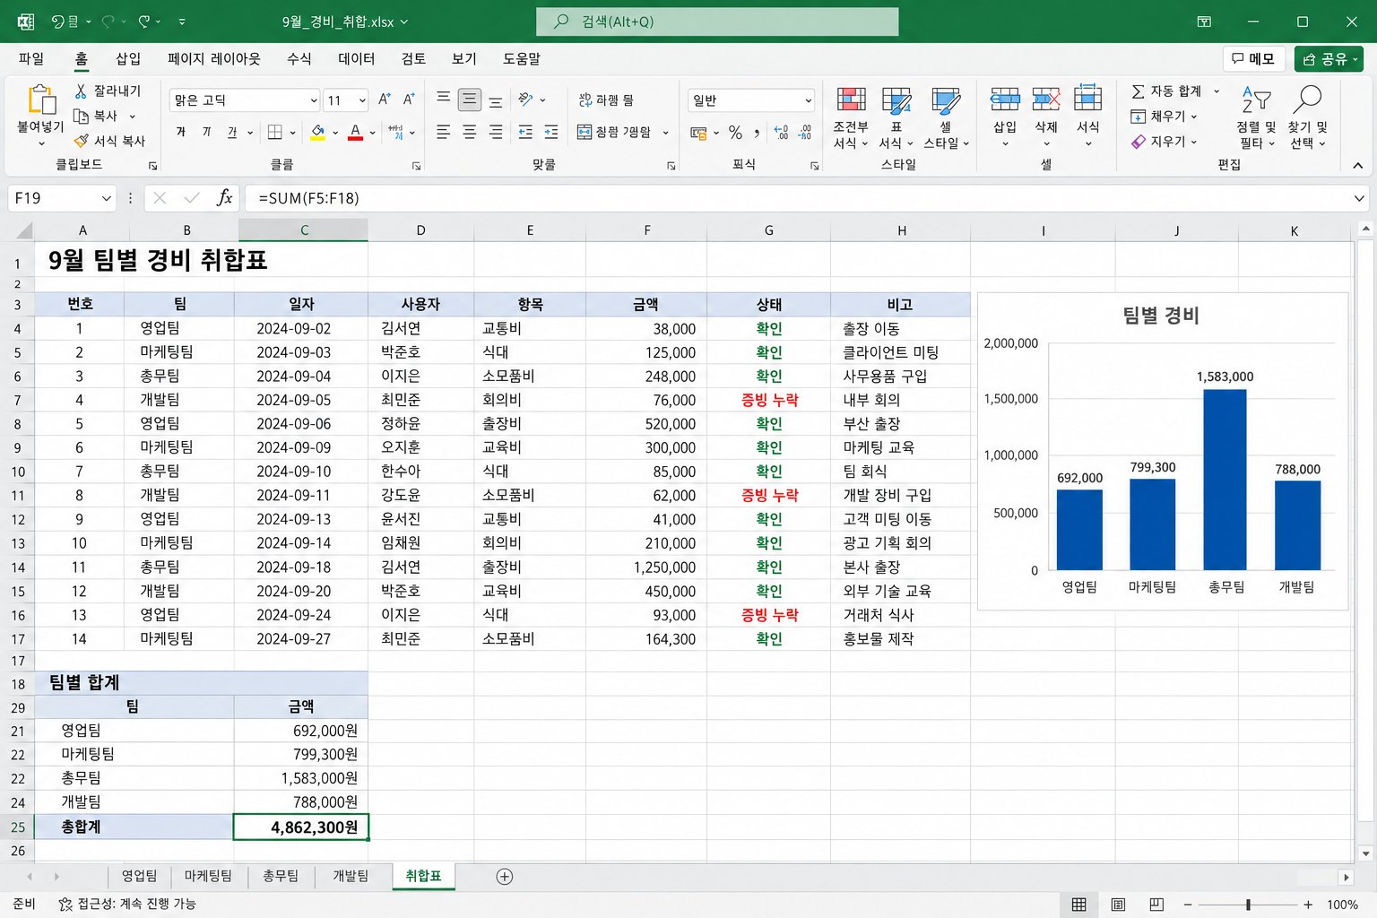Switch to Page Layout view in status bar
The width and height of the screenshot is (1377, 918).
1118,905
